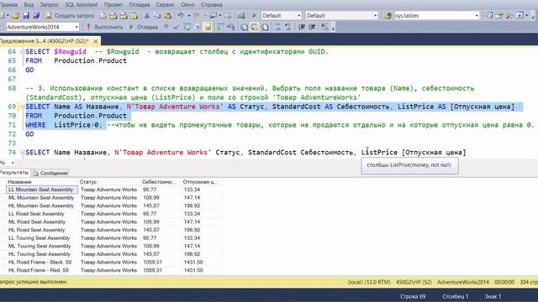Select cell 'LL Mountain Seat Assembly'
This screenshot has width=538, height=302.
(41, 190)
